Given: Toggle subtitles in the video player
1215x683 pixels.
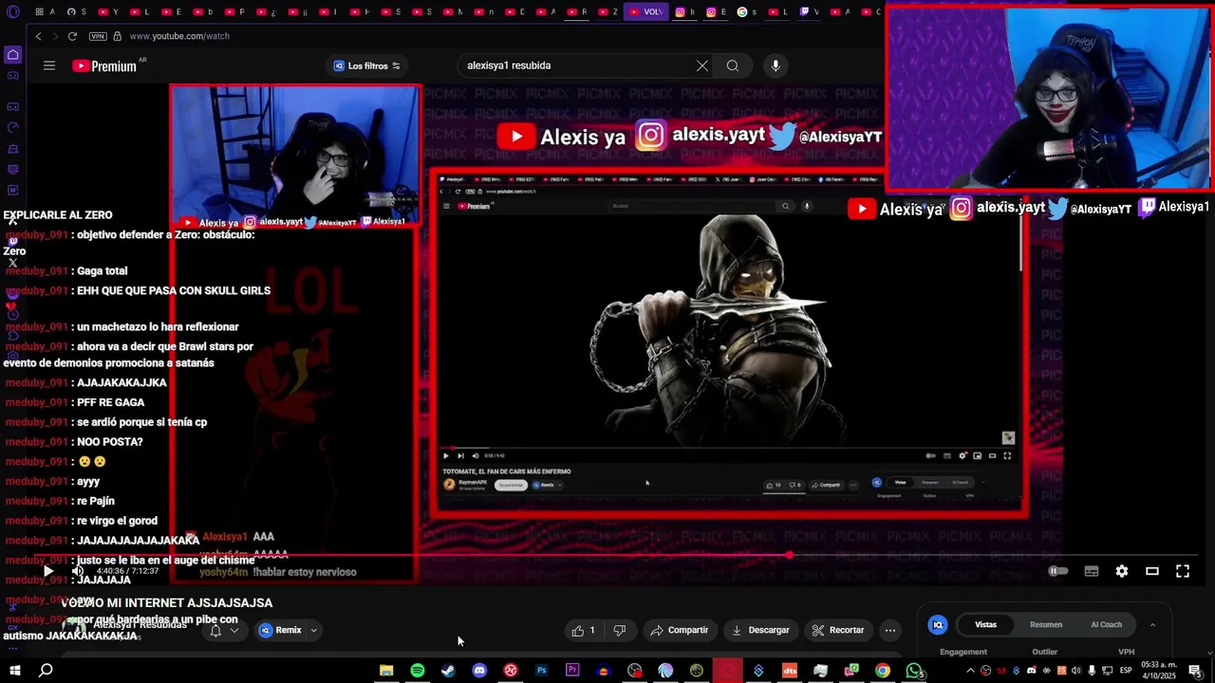Looking at the screenshot, I should (x=1092, y=571).
